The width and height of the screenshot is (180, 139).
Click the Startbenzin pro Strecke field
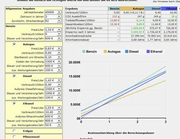point(53,57)
